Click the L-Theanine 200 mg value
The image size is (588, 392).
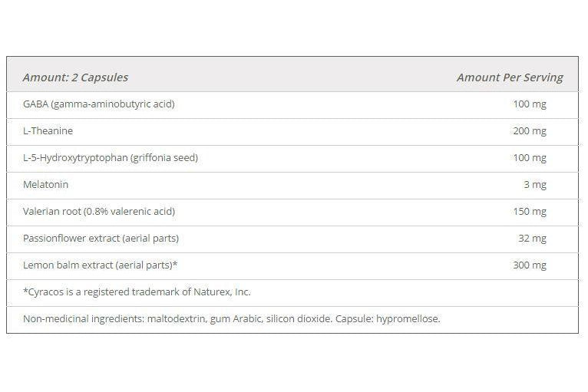530,131
